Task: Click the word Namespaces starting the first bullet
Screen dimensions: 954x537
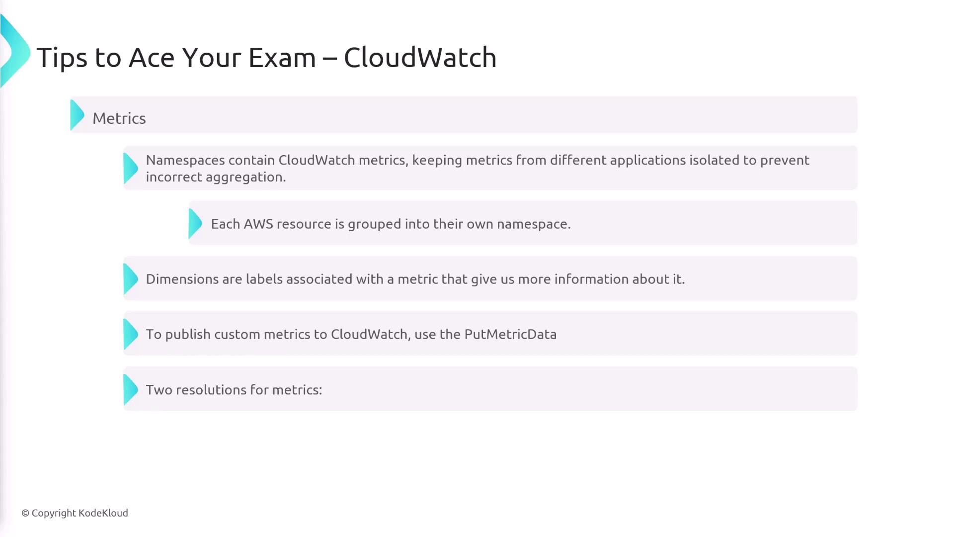Action: tap(185, 160)
